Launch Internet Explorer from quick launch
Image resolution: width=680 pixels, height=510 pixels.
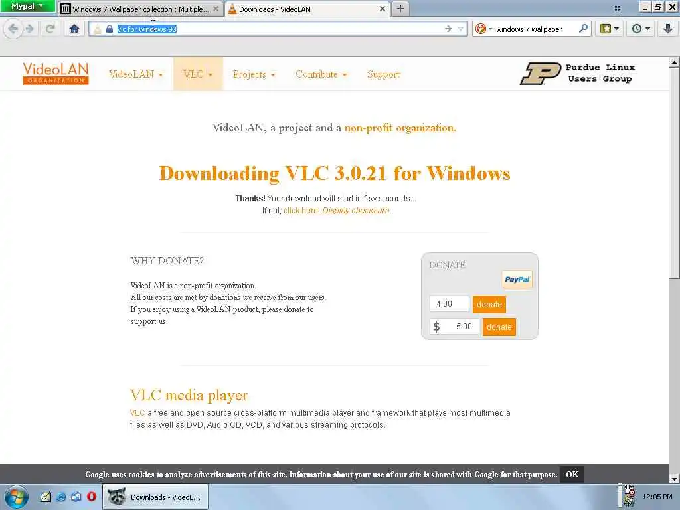tap(61, 497)
